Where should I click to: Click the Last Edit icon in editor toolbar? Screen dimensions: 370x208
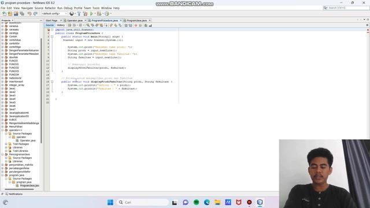tap(69, 25)
